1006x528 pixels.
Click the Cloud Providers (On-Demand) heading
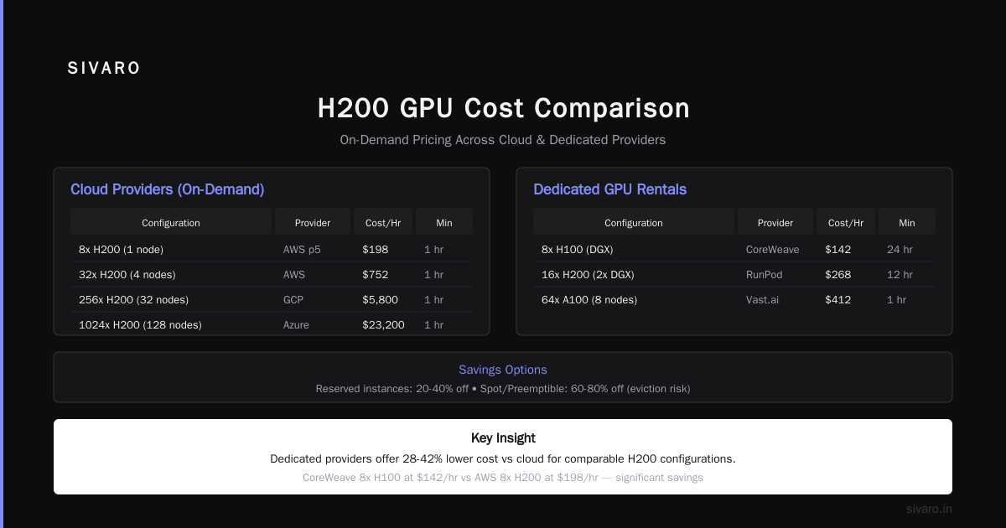(167, 189)
